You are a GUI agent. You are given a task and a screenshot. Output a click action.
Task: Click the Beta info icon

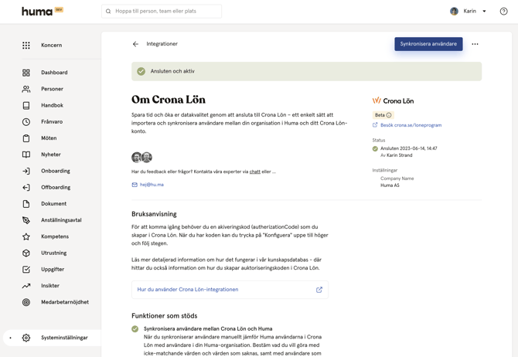click(389, 115)
